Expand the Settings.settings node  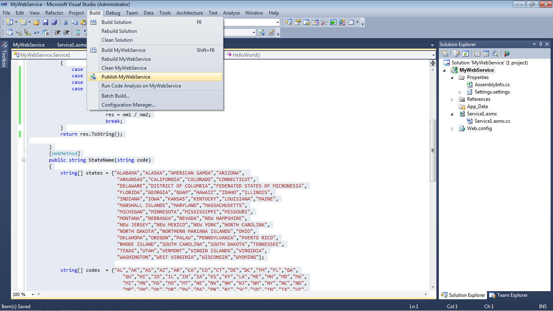click(x=460, y=92)
